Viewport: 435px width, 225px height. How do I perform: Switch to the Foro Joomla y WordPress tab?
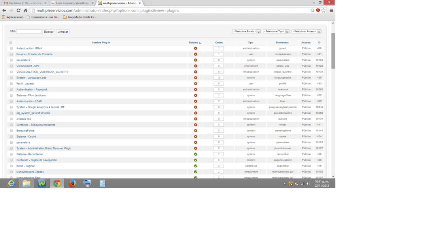tap(72, 3)
